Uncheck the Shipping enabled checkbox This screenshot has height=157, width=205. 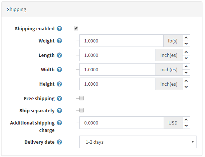click(x=76, y=28)
